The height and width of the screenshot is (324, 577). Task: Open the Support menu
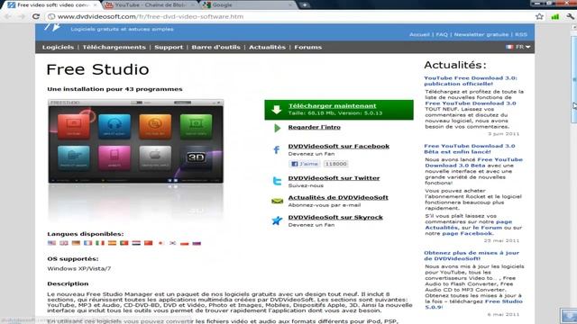tap(169, 47)
